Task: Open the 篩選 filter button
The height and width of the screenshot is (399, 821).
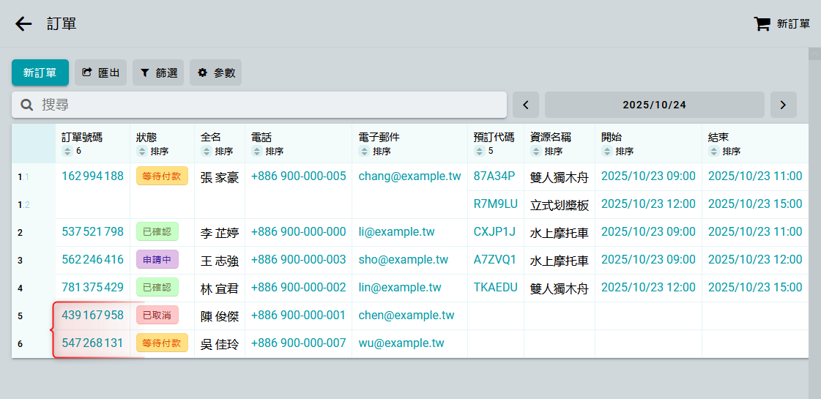Action: click(x=158, y=72)
